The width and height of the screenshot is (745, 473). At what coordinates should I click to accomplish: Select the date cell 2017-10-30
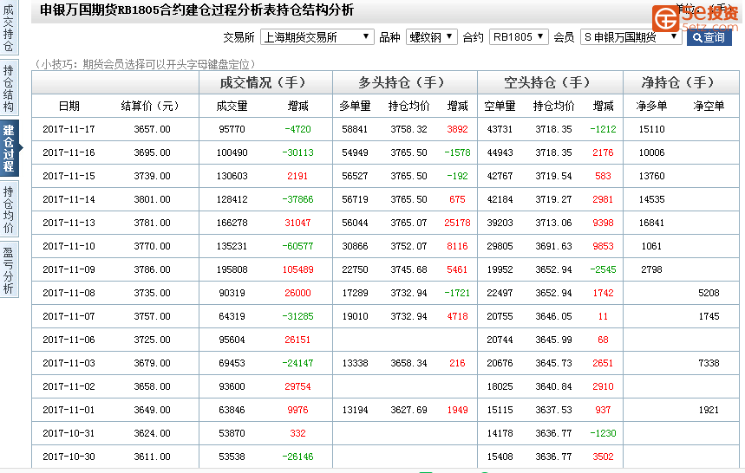(x=69, y=457)
